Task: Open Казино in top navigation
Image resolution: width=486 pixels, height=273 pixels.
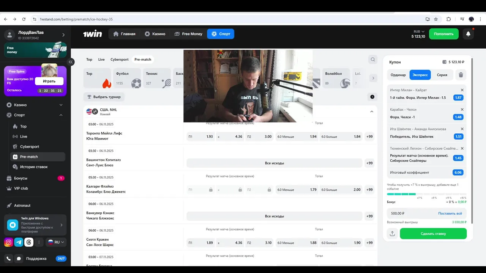Action: pos(155,34)
